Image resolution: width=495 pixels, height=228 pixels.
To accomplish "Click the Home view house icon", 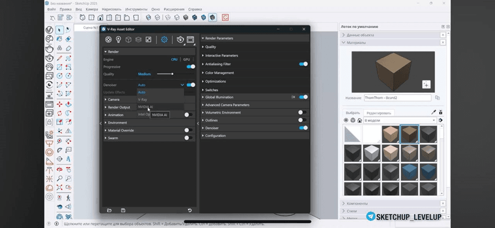I will 101,18.
